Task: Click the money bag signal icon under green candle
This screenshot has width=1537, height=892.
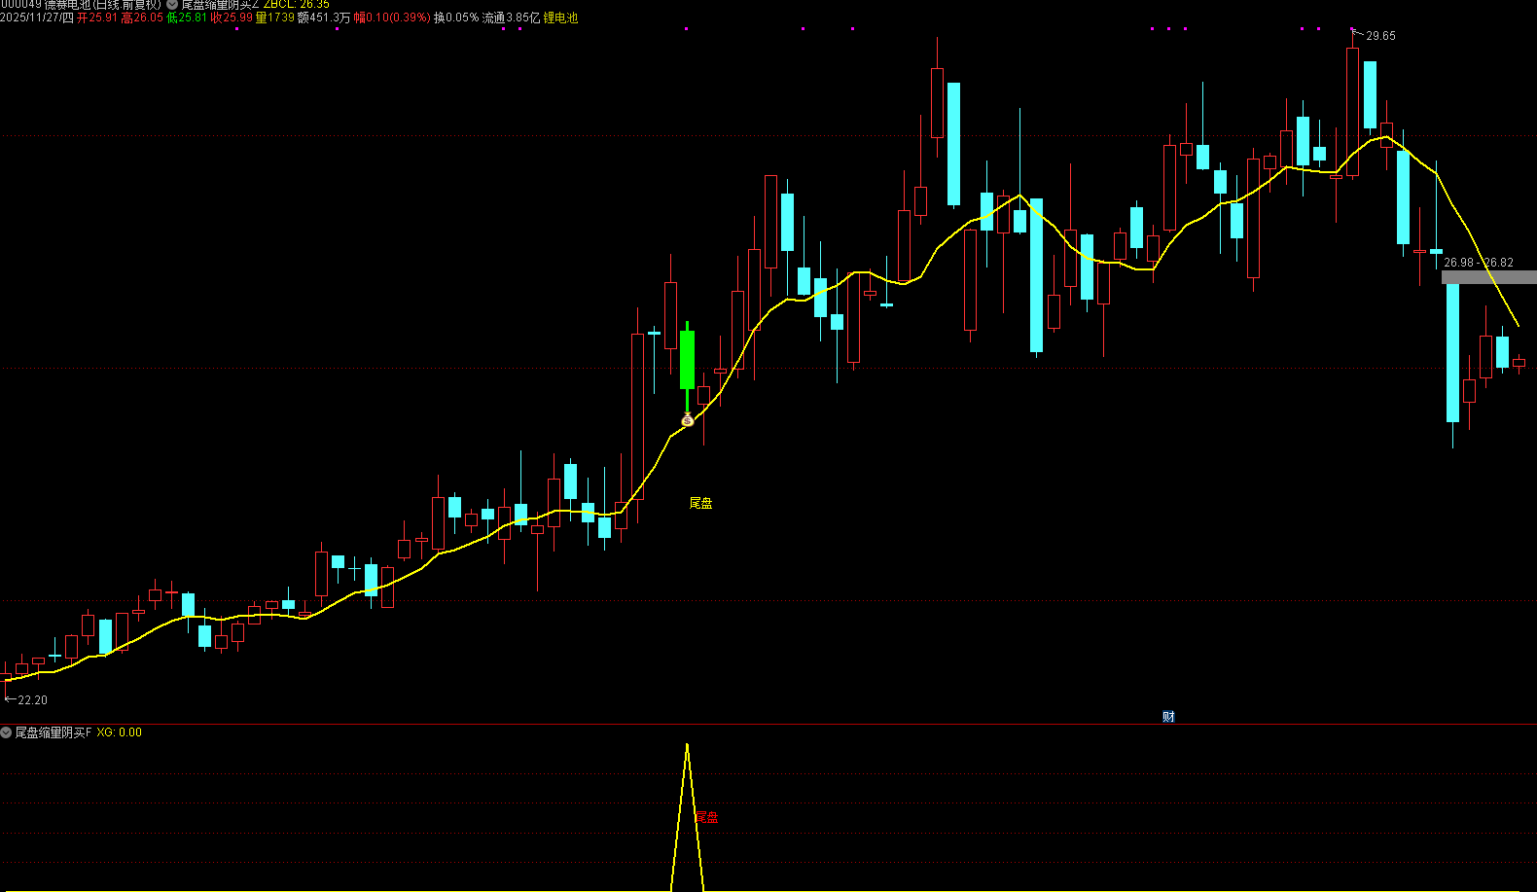Action: coord(688,420)
